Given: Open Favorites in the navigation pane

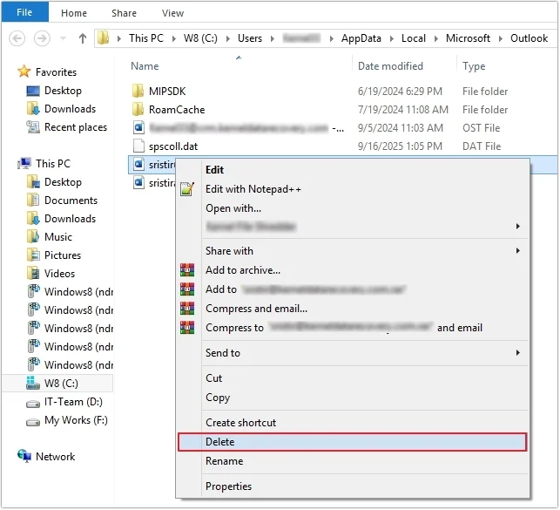Looking at the screenshot, I should pos(56,72).
